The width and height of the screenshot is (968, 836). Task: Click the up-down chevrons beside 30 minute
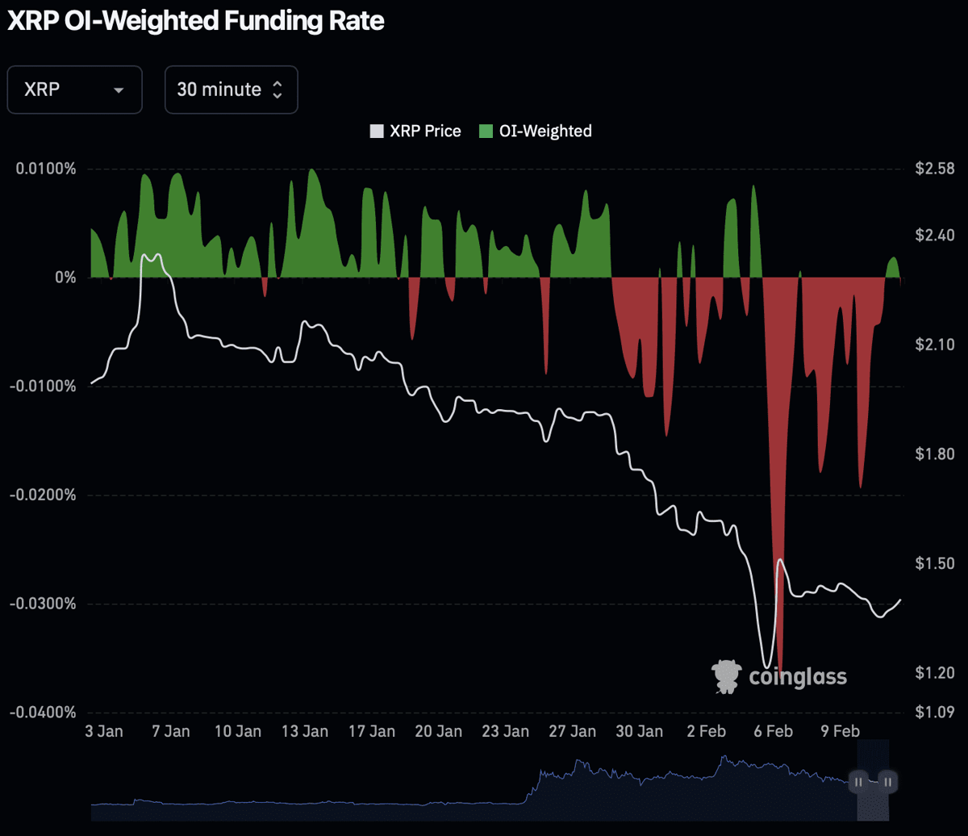click(277, 90)
